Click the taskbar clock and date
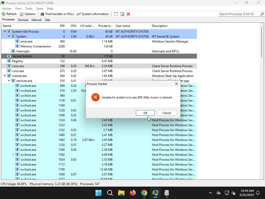The height and width of the screenshot is (199, 265). pyautogui.click(x=247, y=193)
